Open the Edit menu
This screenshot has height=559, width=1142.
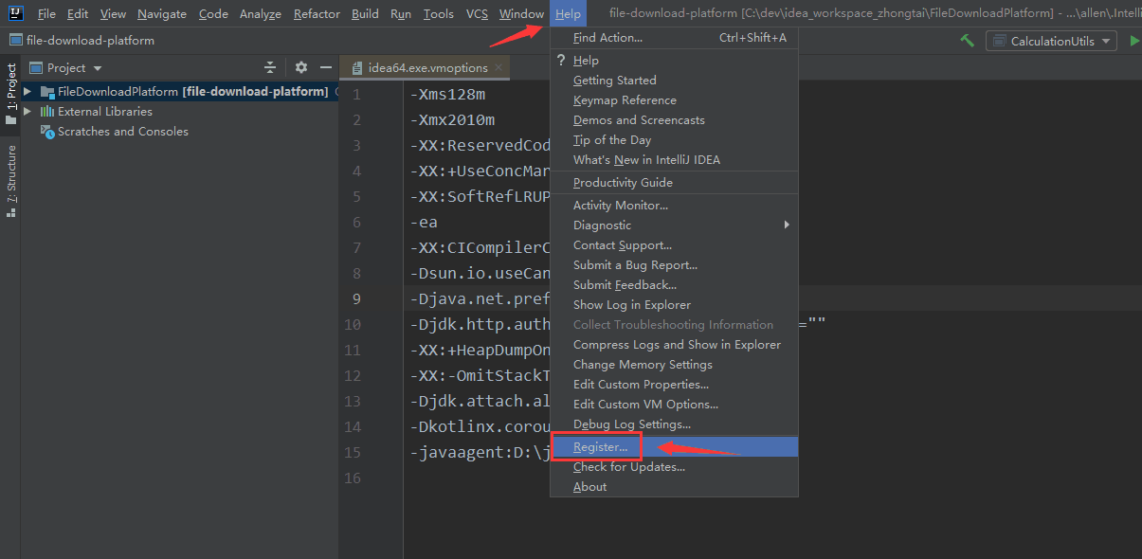coord(78,14)
